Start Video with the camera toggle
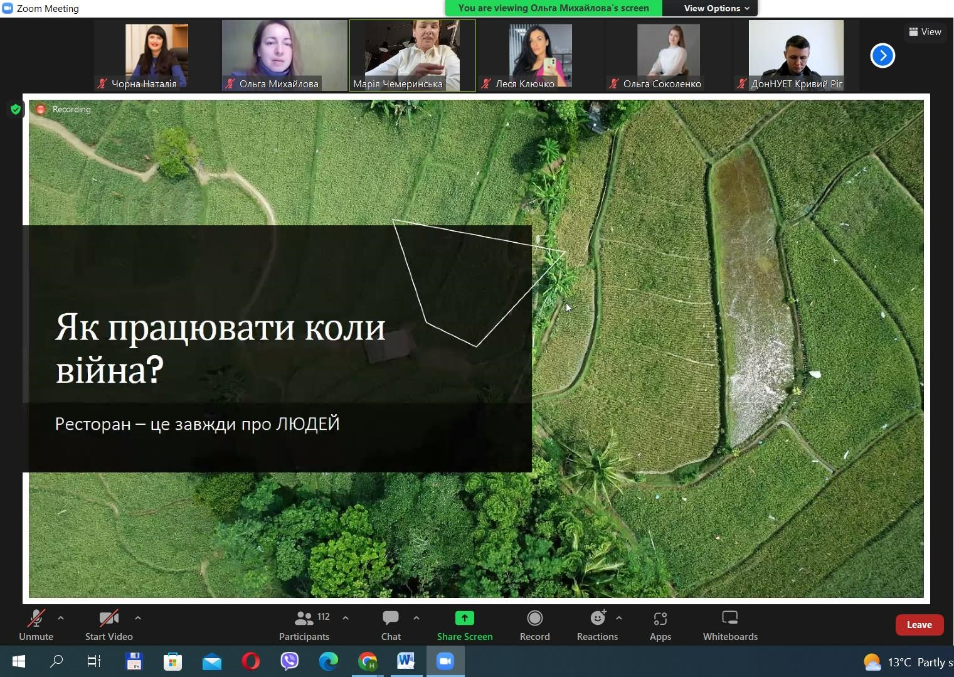 [109, 625]
